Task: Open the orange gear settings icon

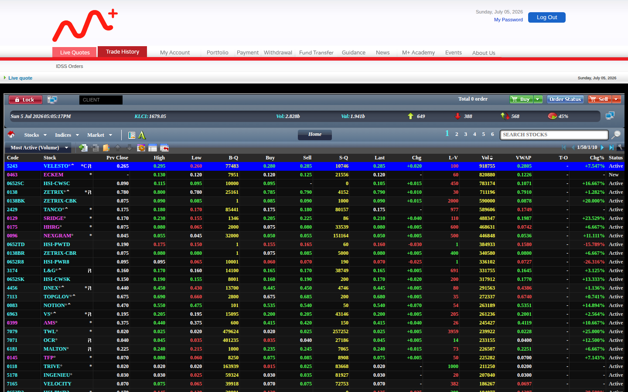Action: (141, 148)
